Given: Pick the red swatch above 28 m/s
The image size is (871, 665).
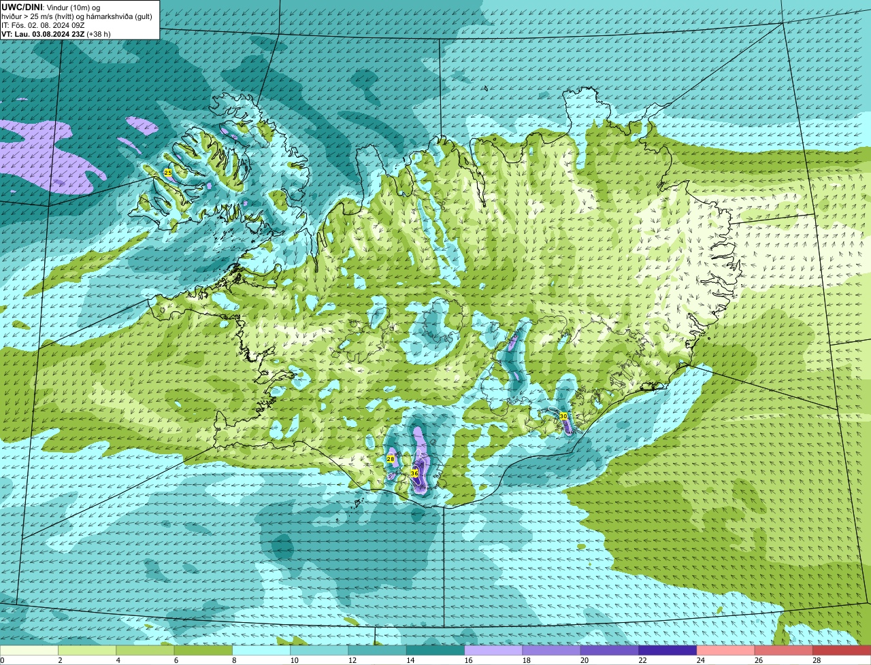Looking at the screenshot, I should pos(842,650).
